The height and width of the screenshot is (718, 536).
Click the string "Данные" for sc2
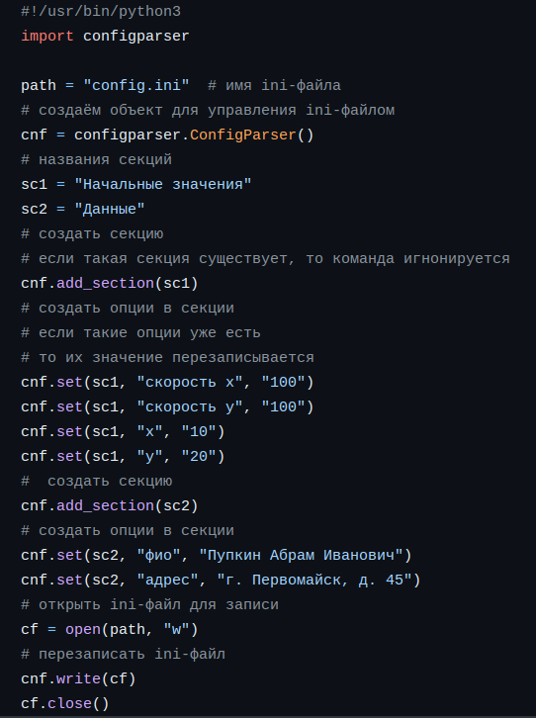110,209
